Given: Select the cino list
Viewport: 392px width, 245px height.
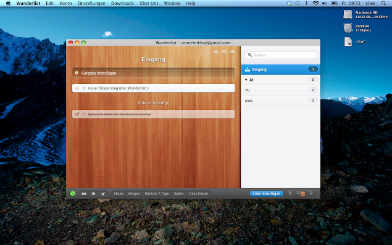Looking at the screenshot, I should pos(281,101).
